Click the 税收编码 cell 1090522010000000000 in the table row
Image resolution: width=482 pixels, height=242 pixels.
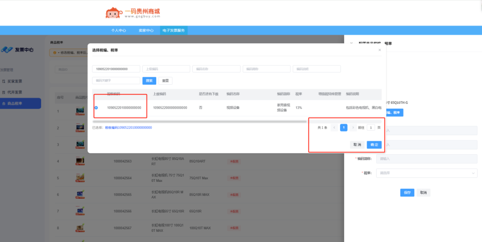[124, 108]
